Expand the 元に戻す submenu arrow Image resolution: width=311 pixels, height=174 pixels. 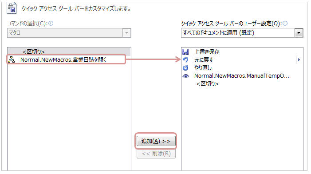pyautogui.click(x=299, y=59)
